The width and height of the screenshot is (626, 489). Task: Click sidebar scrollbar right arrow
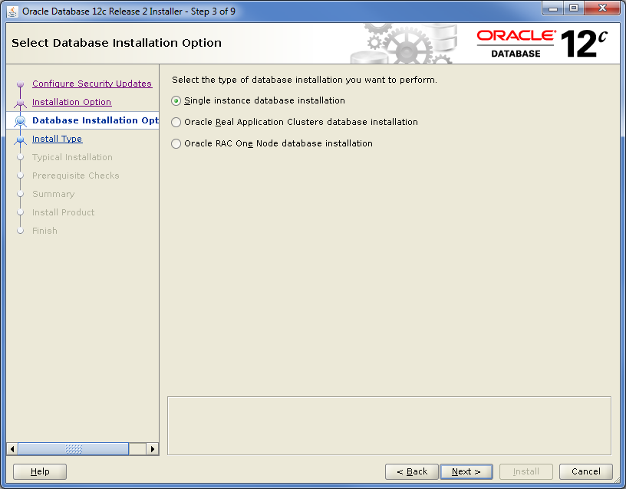pos(152,448)
